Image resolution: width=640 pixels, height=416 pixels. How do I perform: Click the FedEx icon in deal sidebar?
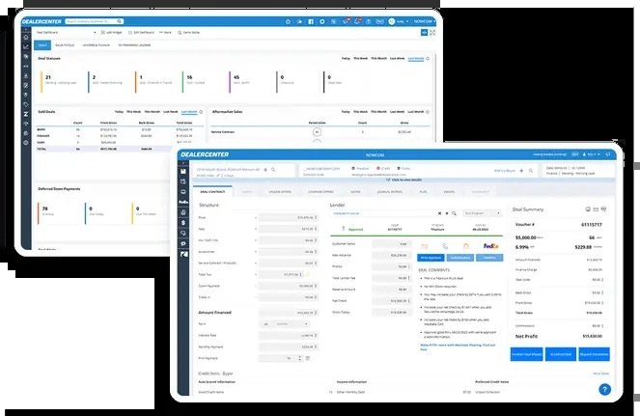(x=183, y=202)
